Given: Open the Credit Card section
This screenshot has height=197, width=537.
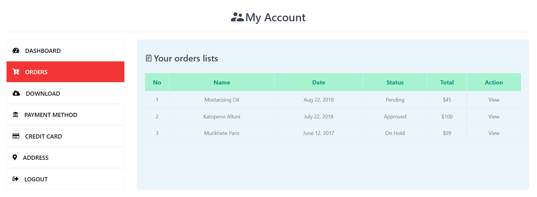Looking at the screenshot, I should (x=65, y=136).
